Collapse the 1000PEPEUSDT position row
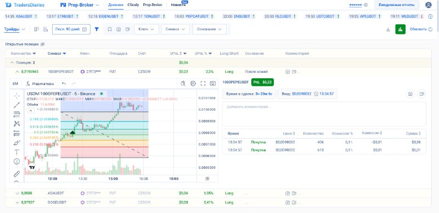Viewport: 439px width, 213px height. coord(18,72)
